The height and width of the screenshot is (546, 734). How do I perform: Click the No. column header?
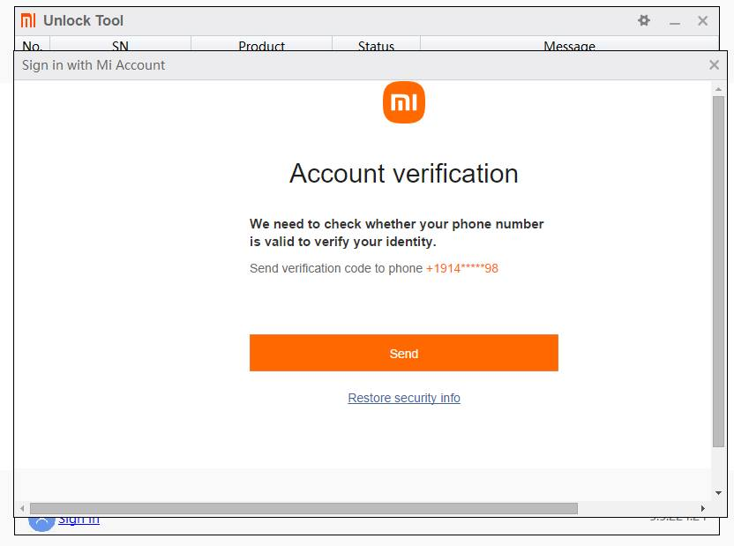click(x=31, y=47)
